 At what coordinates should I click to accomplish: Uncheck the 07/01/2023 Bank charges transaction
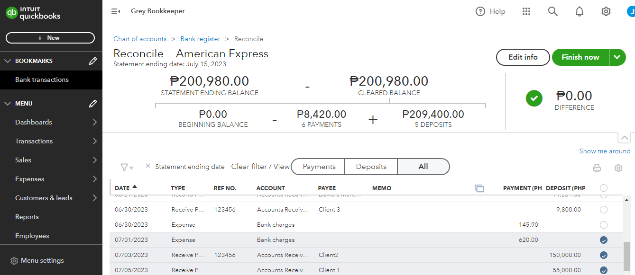pyautogui.click(x=604, y=240)
